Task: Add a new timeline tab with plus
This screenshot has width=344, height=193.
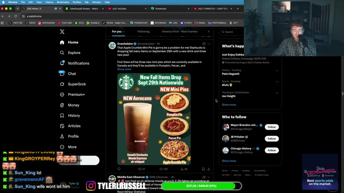Action: pyautogui.click(x=209, y=32)
